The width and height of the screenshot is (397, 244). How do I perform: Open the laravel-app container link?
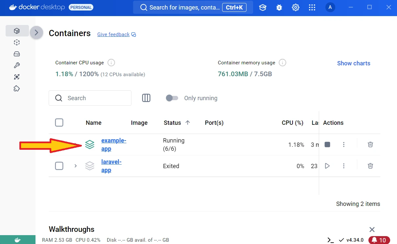111,166
